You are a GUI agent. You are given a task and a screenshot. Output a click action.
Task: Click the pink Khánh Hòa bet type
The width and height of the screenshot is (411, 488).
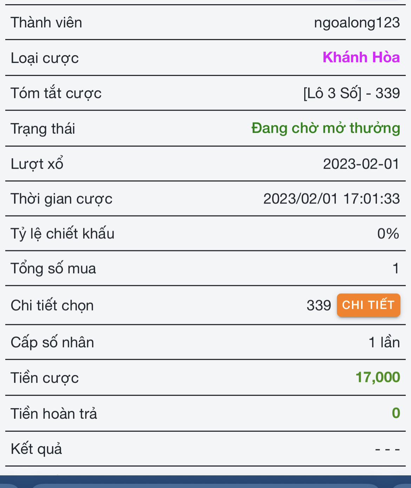(361, 57)
